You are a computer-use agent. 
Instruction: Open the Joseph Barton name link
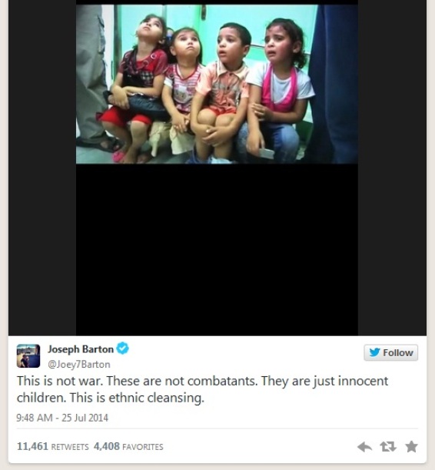pyautogui.click(x=81, y=349)
